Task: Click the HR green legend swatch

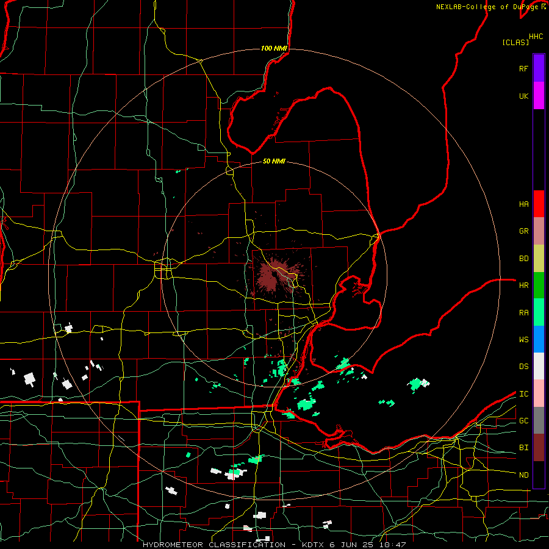Action: pyautogui.click(x=539, y=285)
